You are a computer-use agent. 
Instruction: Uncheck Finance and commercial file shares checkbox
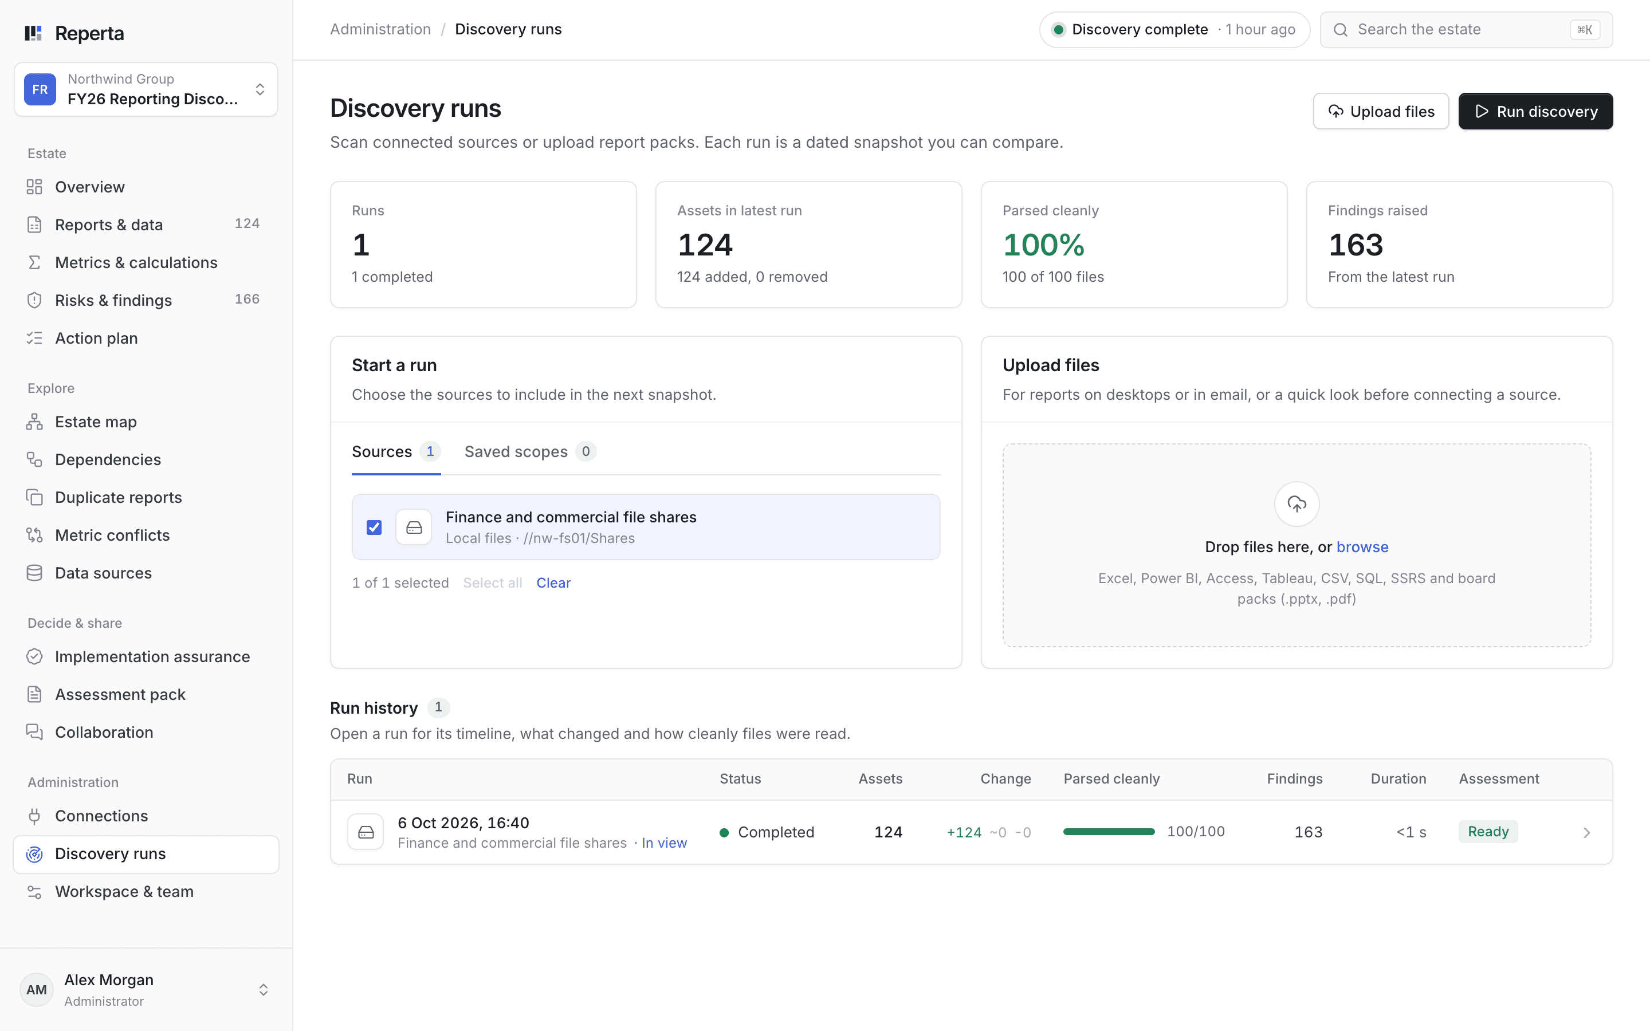click(374, 527)
